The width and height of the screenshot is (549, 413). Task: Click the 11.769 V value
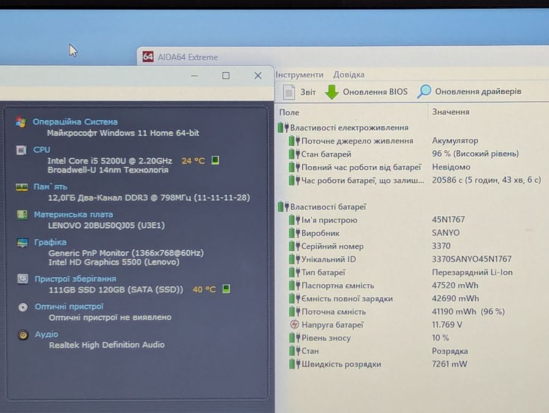click(x=447, y=325)
